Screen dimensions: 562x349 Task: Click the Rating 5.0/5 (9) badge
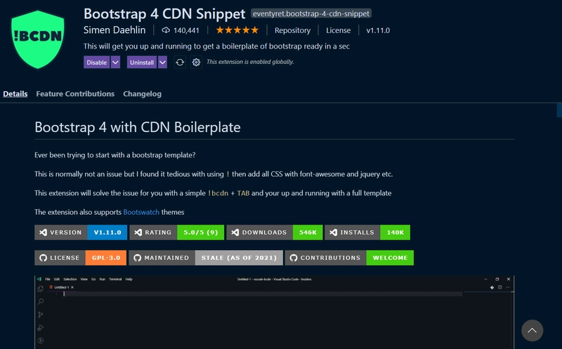click(x=177, y=232)
